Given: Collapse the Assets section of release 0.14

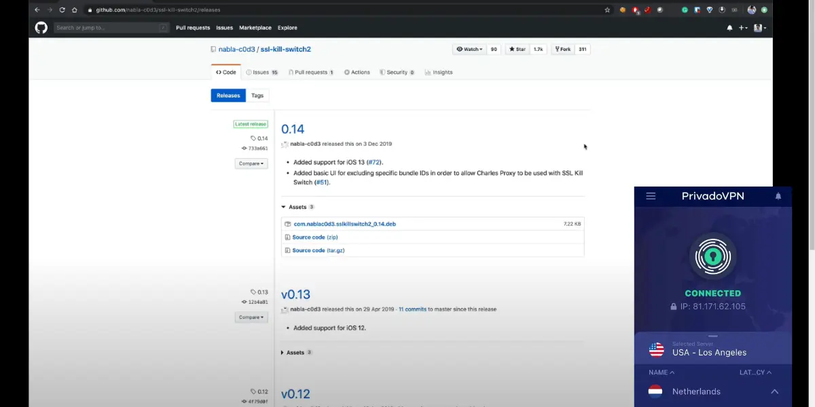Looking at the screenshot, I should [297, 207].
